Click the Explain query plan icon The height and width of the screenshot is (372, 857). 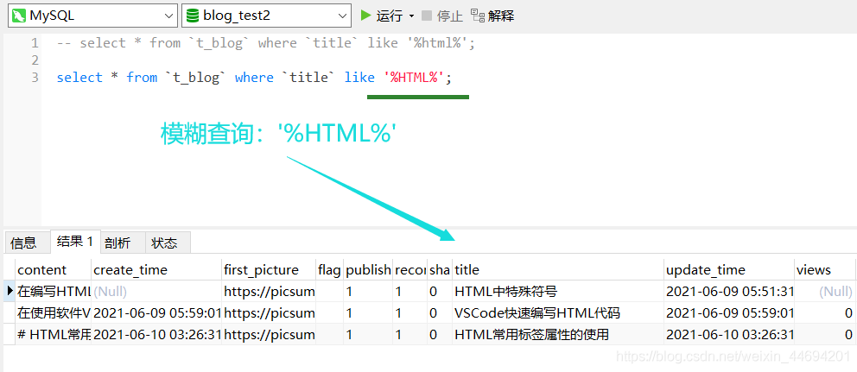pyautogui.click(x=478, y=16)
